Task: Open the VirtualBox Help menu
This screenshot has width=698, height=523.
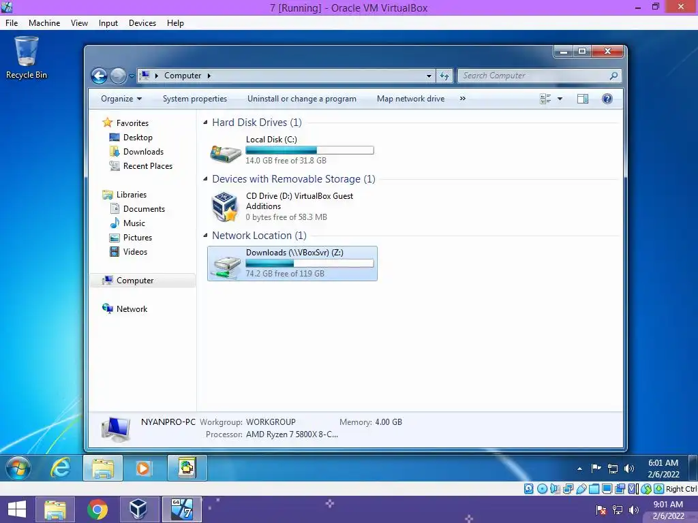Action: (175, 23)
